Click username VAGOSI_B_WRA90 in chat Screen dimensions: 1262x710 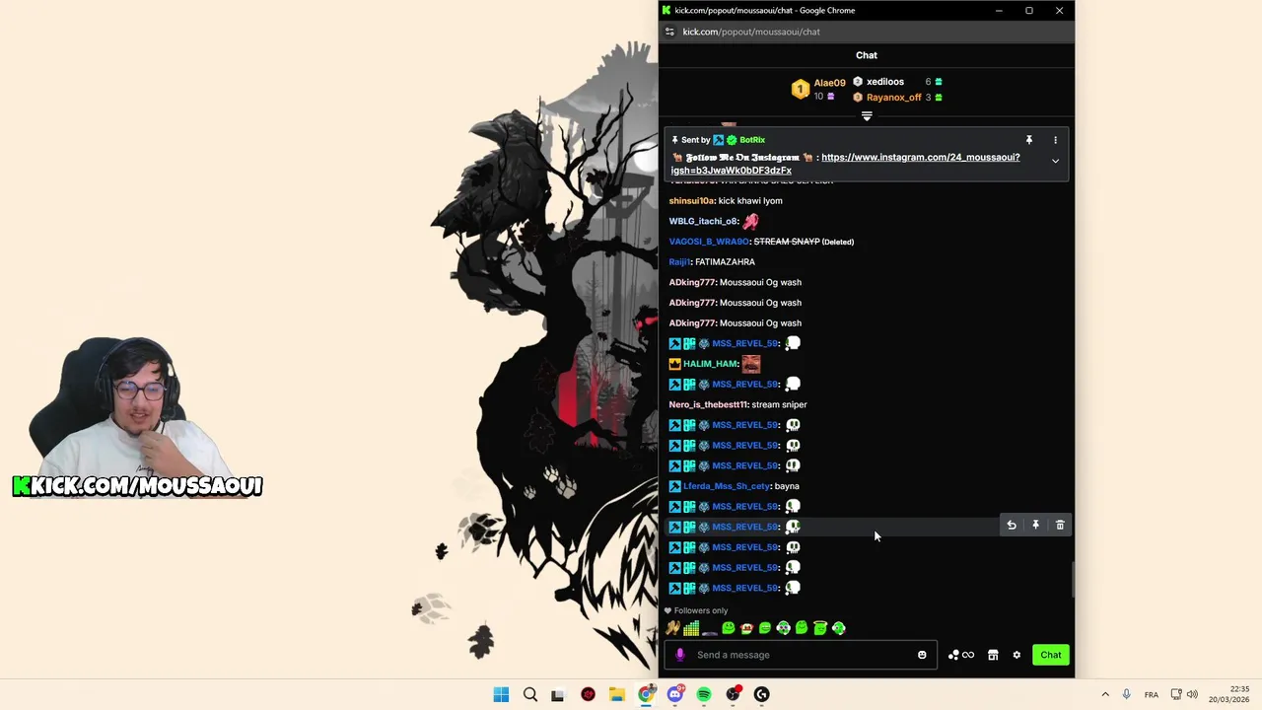click(710, 242)
